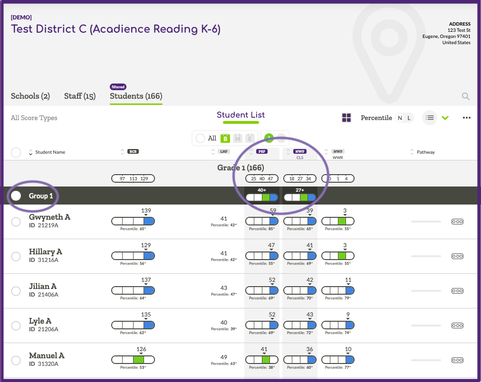
Task: Open the Schools tab
Action: pos(30,96)
